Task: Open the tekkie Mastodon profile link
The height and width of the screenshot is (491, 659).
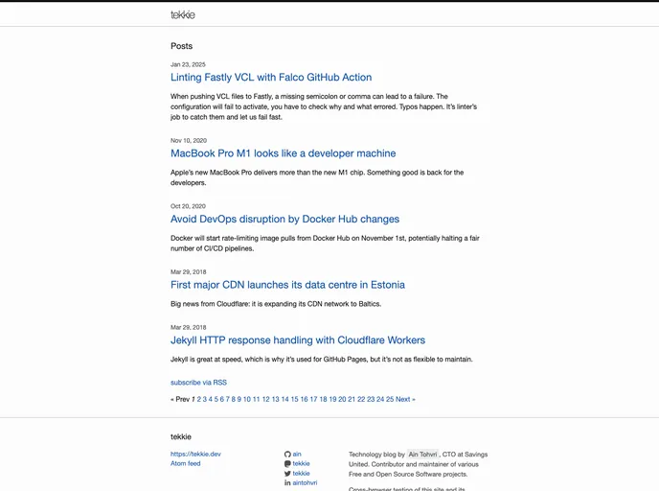Action: point(301,463)
